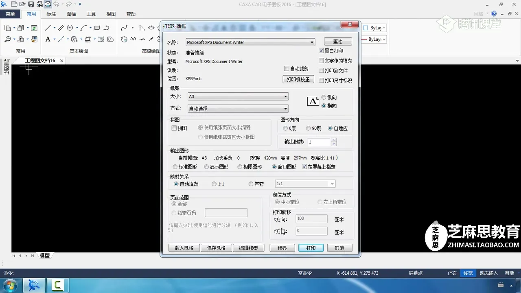Select the Spline curve tool
This screenshot has height=293, width=521.
point(106,28)
